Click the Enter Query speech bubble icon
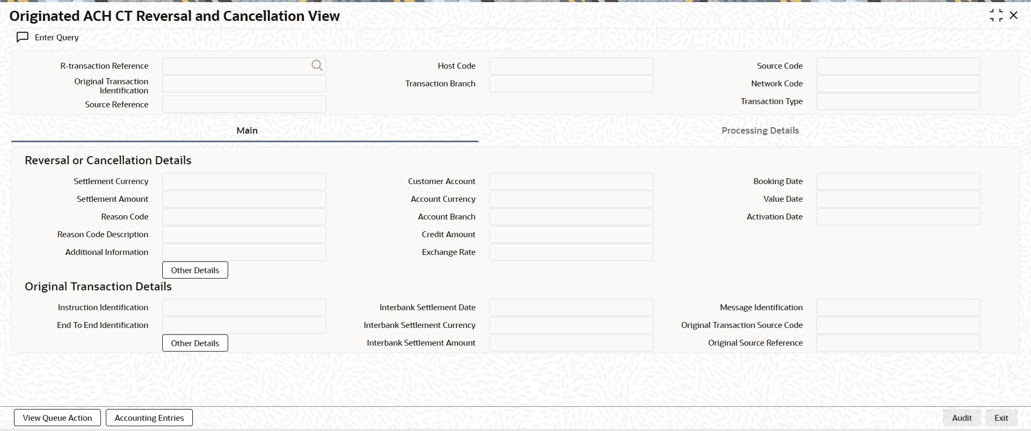1031x431 pixels. pos(23,37)
